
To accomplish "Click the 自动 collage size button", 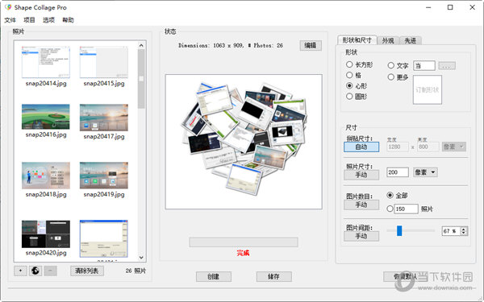I will tap(361, 147).
